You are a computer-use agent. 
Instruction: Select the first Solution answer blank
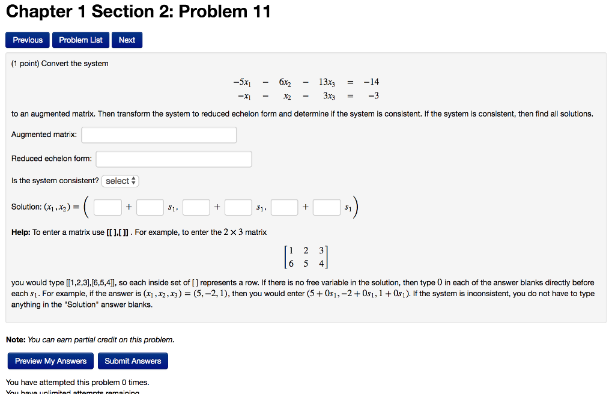pos(108,207)
